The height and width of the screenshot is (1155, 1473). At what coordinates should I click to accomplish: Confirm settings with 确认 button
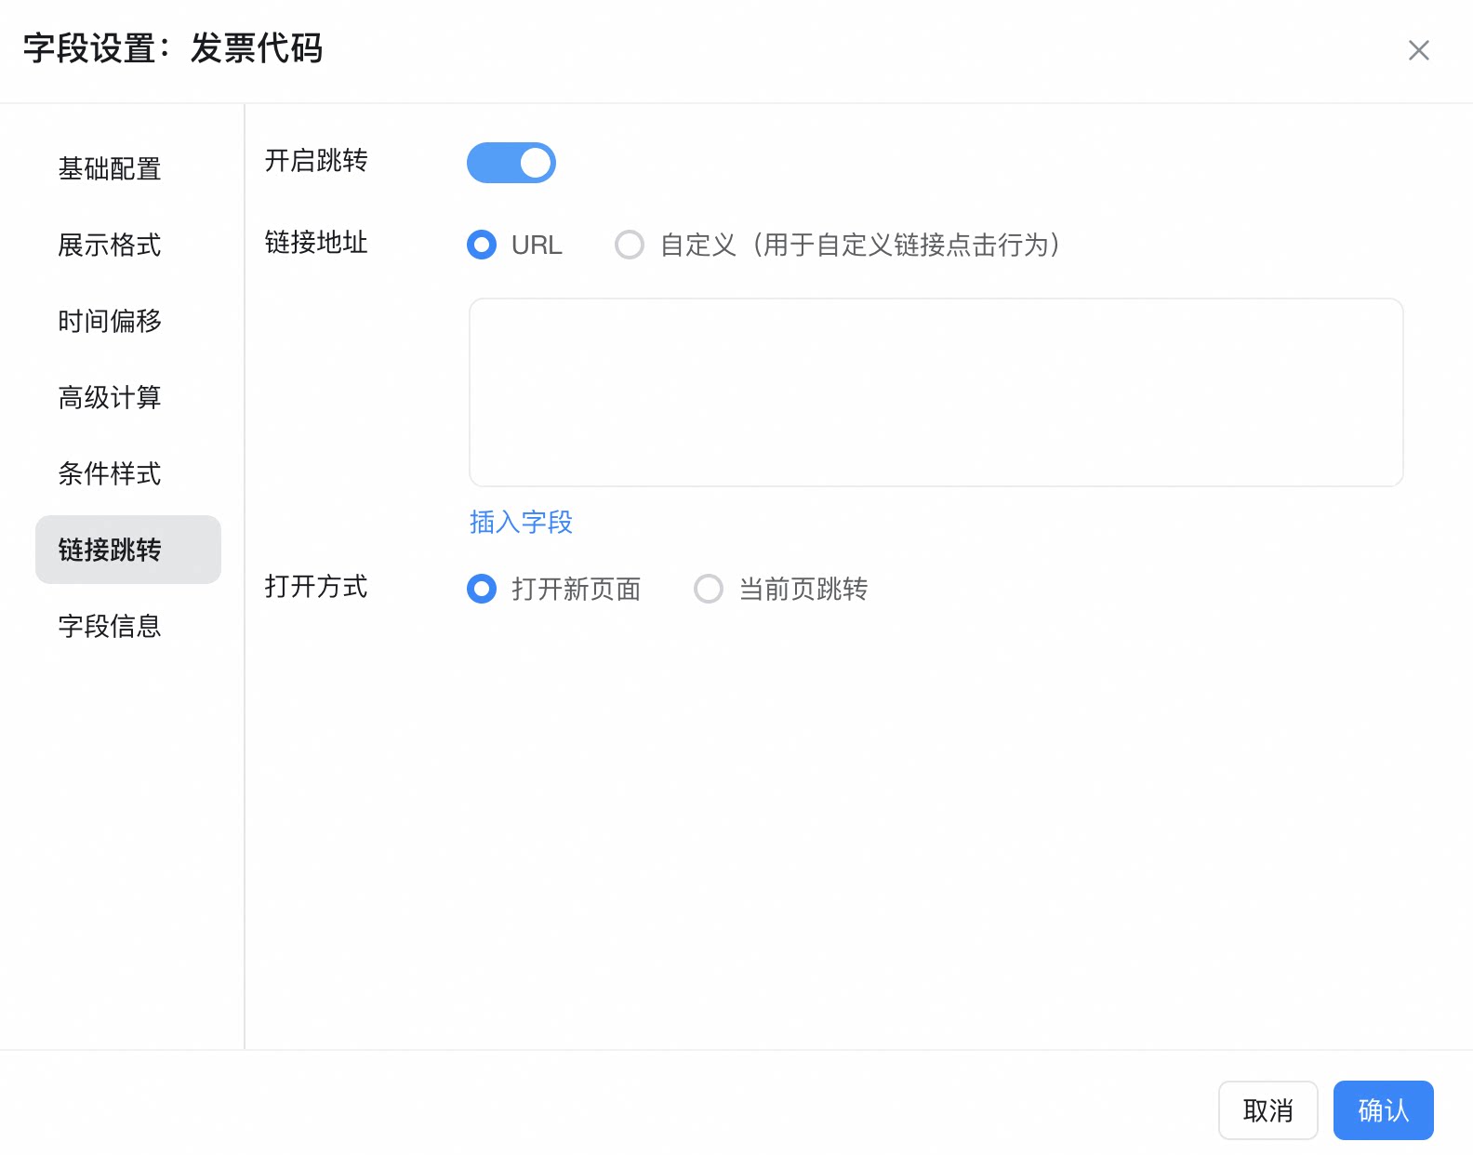1384,1110
